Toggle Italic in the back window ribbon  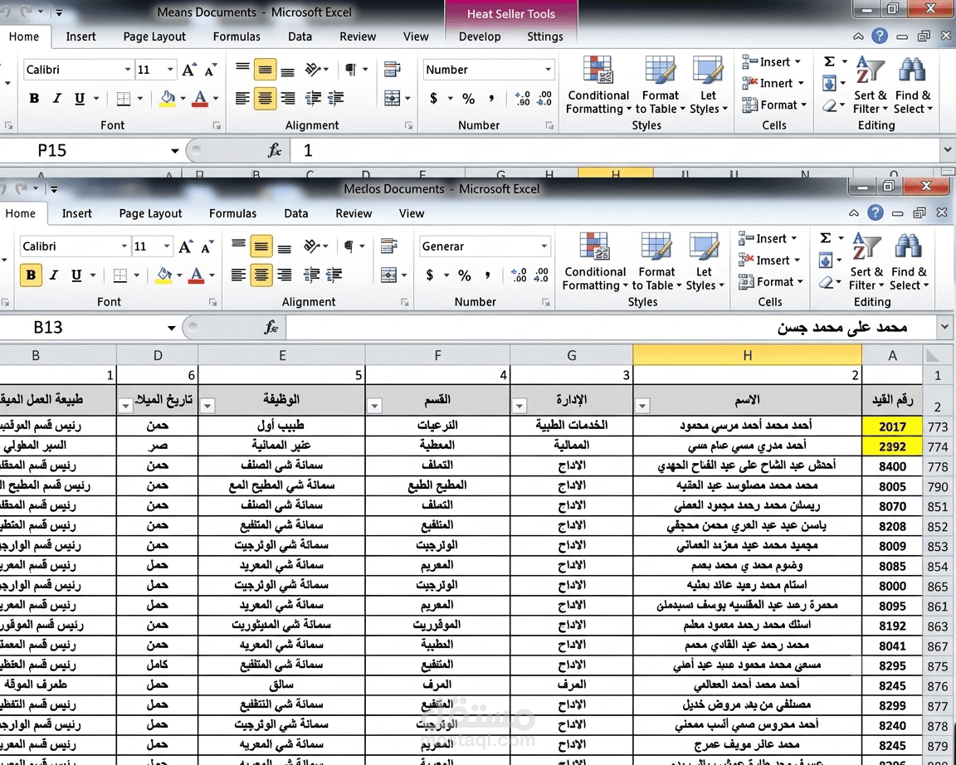56,98
